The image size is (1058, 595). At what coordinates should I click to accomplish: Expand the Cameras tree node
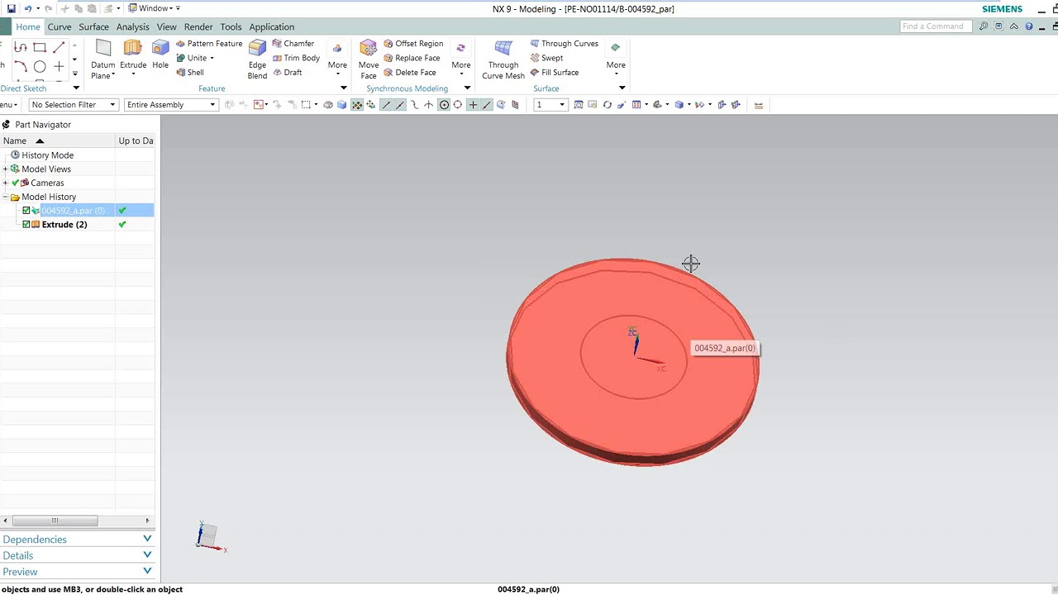pyautogui.click(x=5, y=183)
